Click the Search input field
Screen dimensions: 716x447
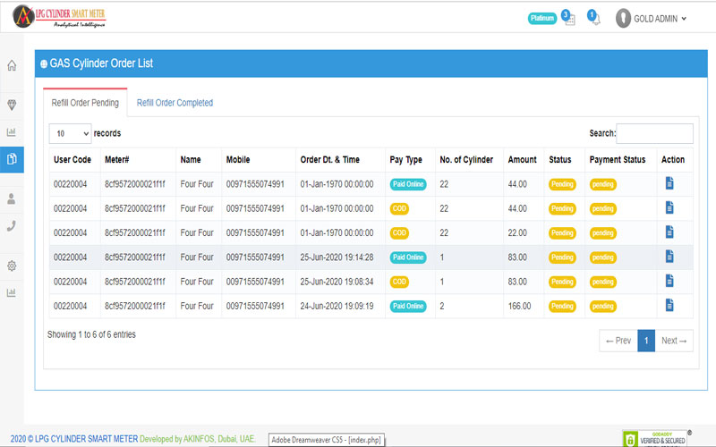(x=654, y=133)
